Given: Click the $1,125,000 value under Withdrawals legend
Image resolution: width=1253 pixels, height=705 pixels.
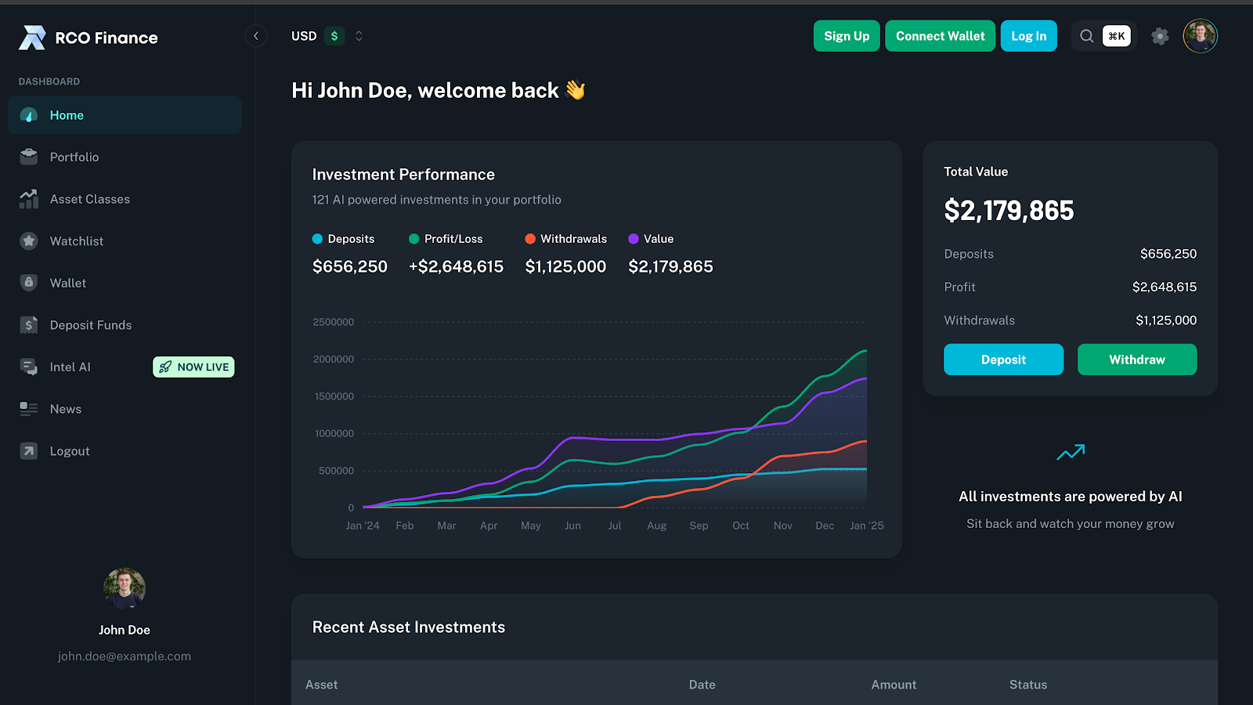Looking at the screenshot, I should click(565, 266).
